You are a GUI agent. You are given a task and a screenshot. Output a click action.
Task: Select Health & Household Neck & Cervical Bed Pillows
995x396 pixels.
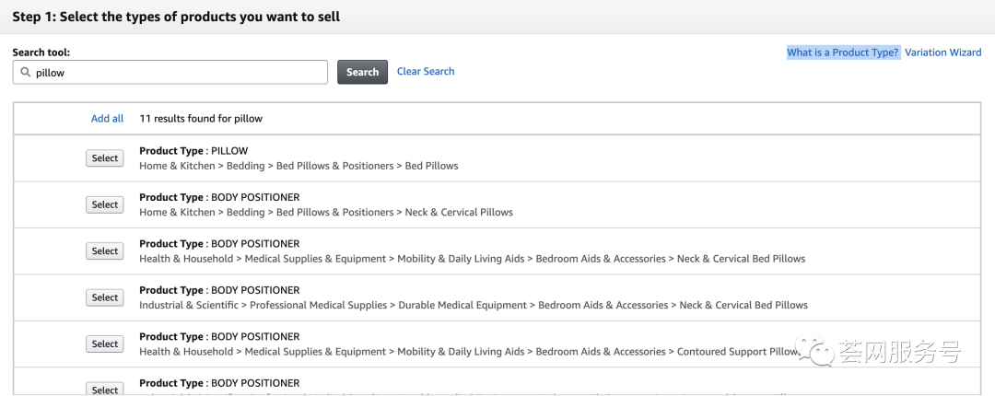tap(105, 251)
